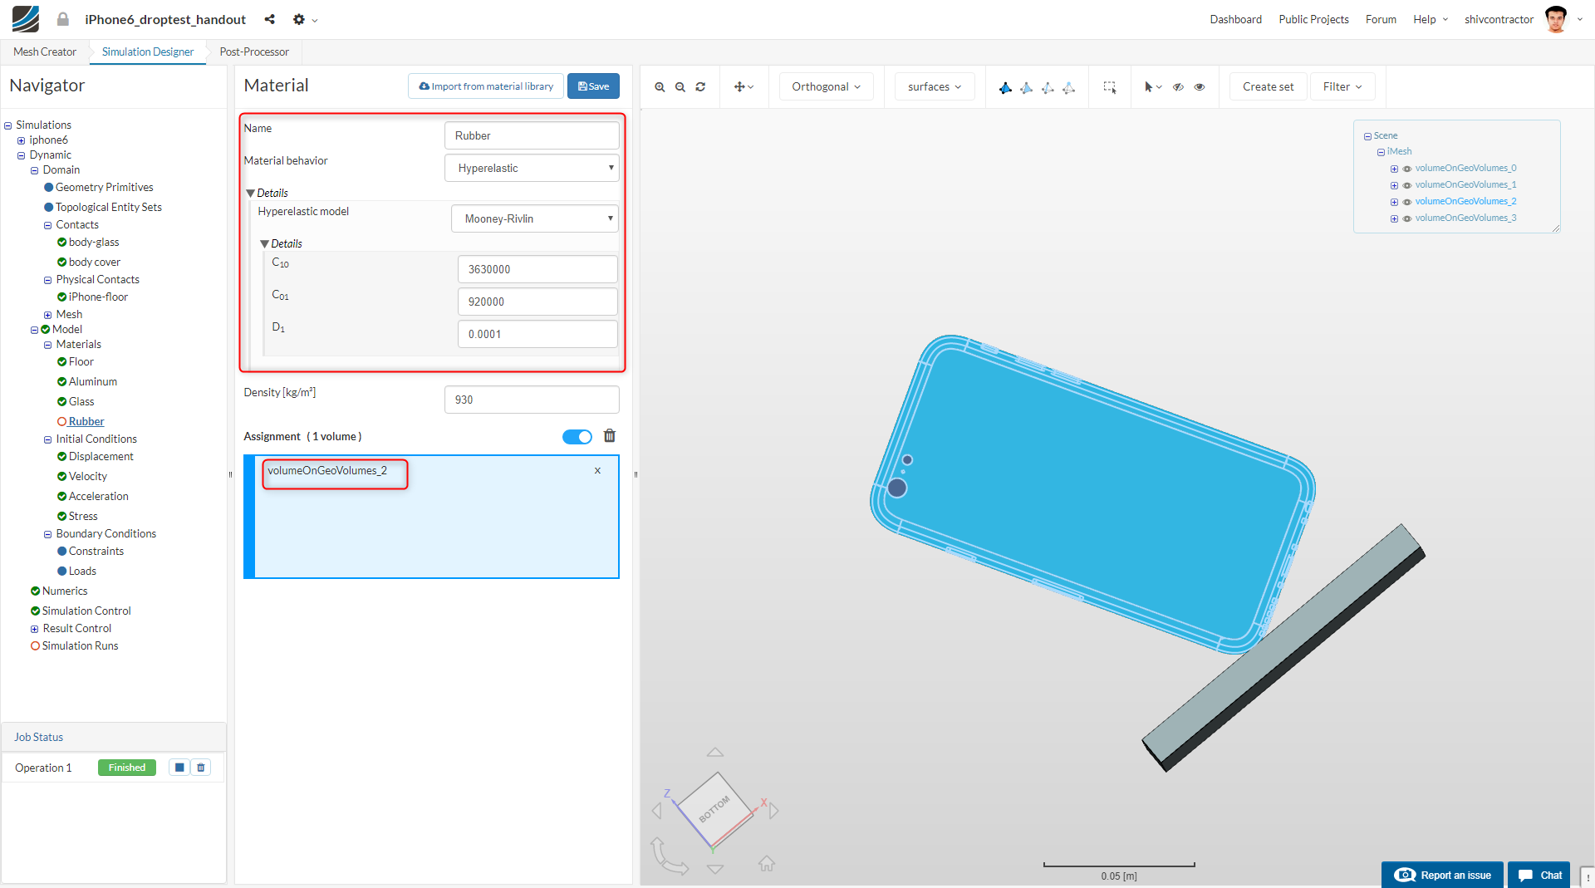This screenshot has width=1595, height=888.
Task: Toggle visibility of volumeOnGeoVolumes_2
Action: [x=1407, y=202]
